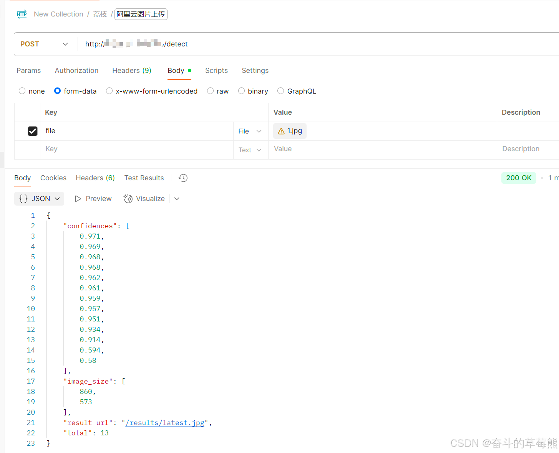Open the POST method dropdown

65,44
